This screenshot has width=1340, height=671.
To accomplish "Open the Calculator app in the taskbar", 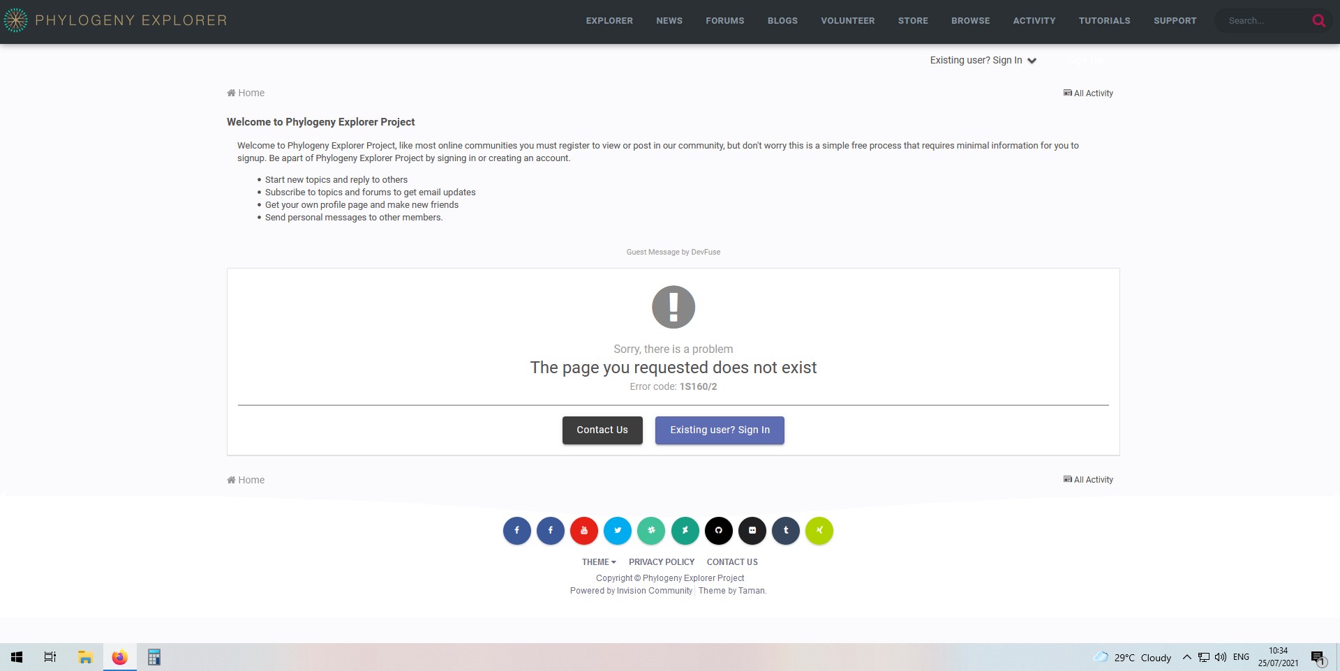I will 154,657.
